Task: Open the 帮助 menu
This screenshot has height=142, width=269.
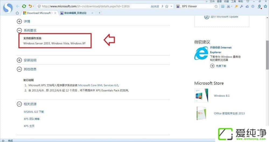Action: 240,1
